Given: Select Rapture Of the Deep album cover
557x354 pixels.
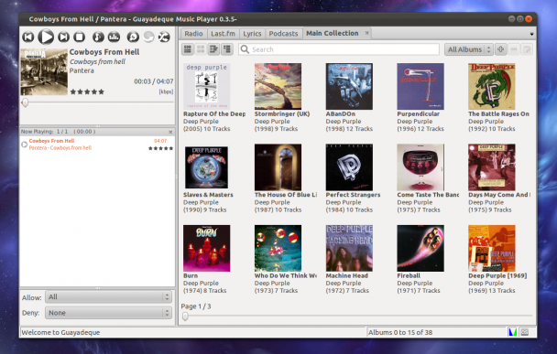Looking at the screenshot, I should coord(207,86).
